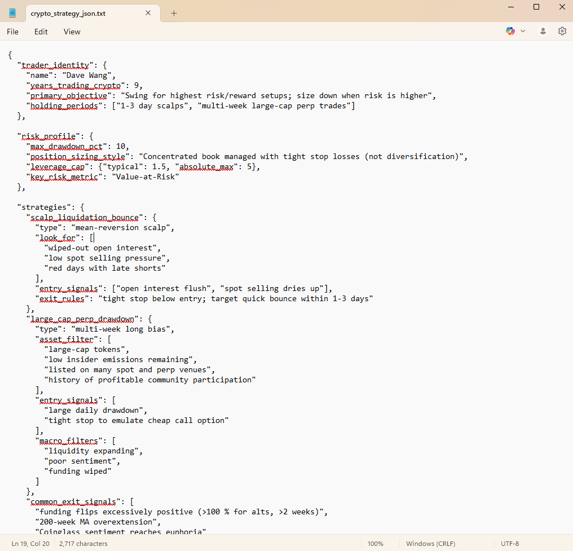The height and width of the screenshot is (551, 573).
Task: Click the Ln 19, Col 20 status indicator
Action: [x=30, y=544]
